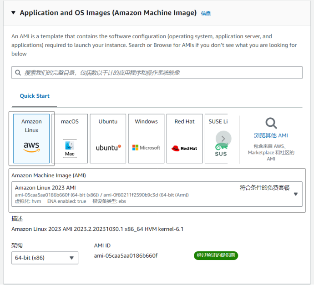Click the AMI ID ami-05caa5aa0186b660f text
The width and height of the screenshot is (314, 285).
pos(126,256)
